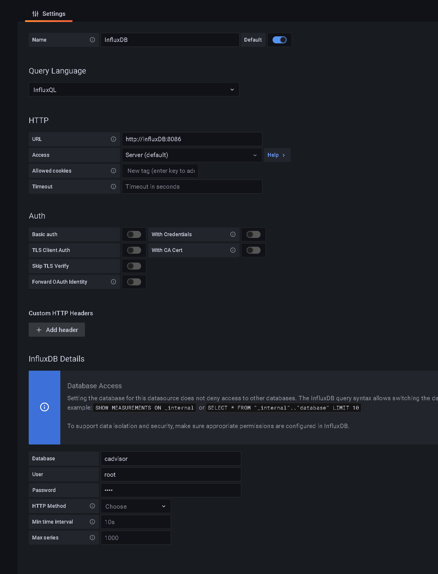The width and height of the screenshot is (438, 574).
Task: Show info tooltip for Name field
Action: coord(92,40)
